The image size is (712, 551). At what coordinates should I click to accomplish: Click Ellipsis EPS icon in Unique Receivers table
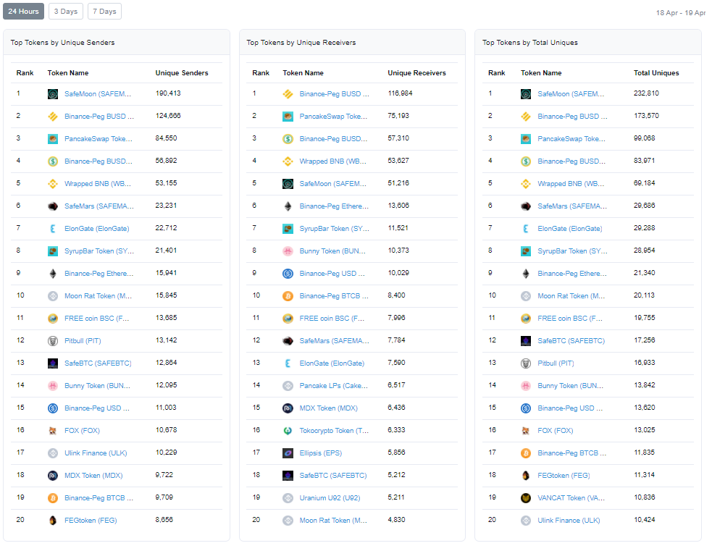click(x=288, y=453)
